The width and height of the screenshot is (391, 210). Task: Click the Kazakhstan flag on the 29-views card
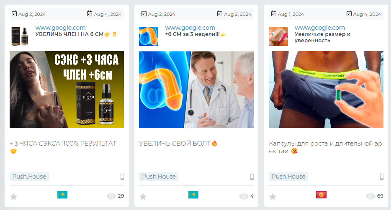(62, 195)
